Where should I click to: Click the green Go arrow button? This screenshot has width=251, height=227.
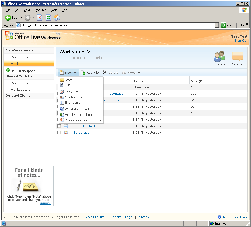pos(224,25)
